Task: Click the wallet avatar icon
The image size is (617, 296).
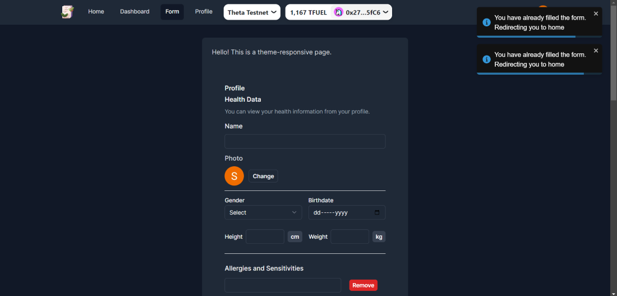Action: click(338, 12)
